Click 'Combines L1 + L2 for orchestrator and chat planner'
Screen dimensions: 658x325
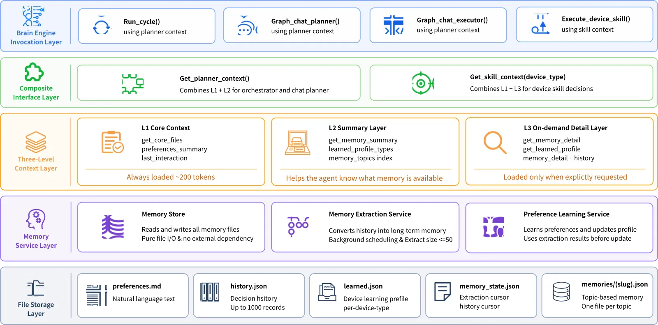point(254,90)
